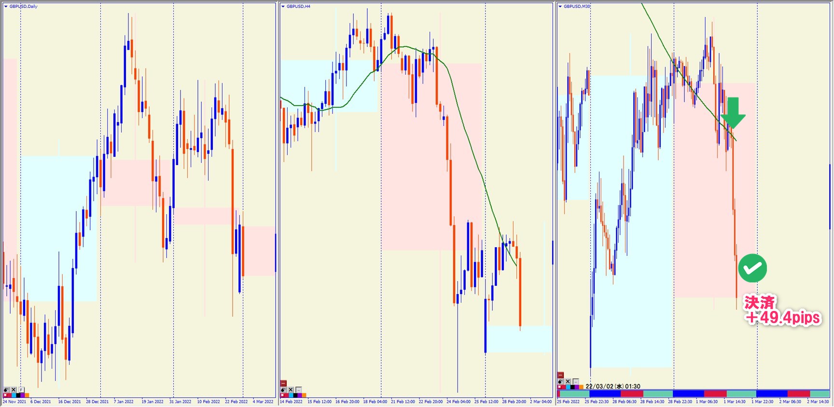
Task: Click the bomb icon in the M30 chart
Action: [x=561, y=381]
